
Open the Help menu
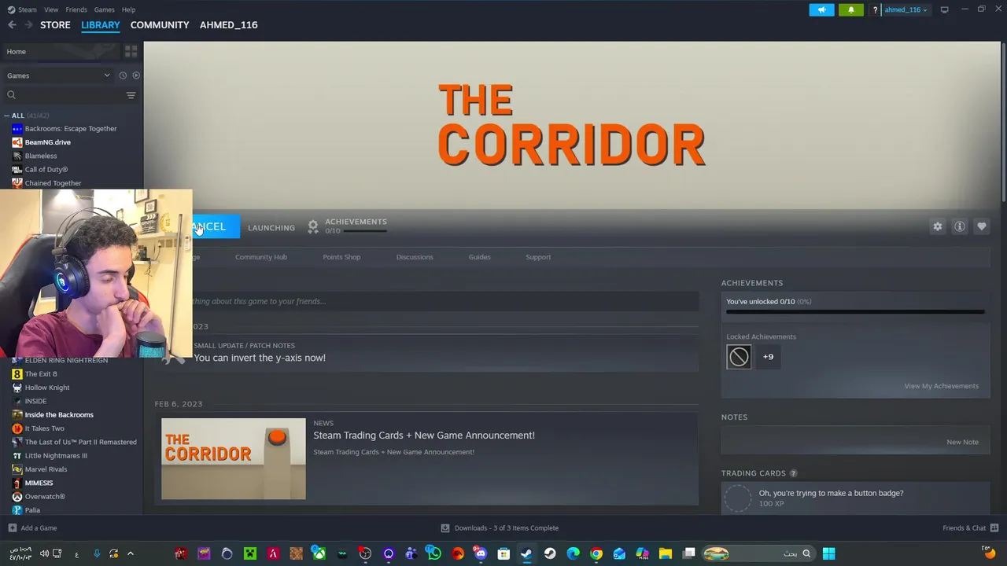[x=128, y=9]
